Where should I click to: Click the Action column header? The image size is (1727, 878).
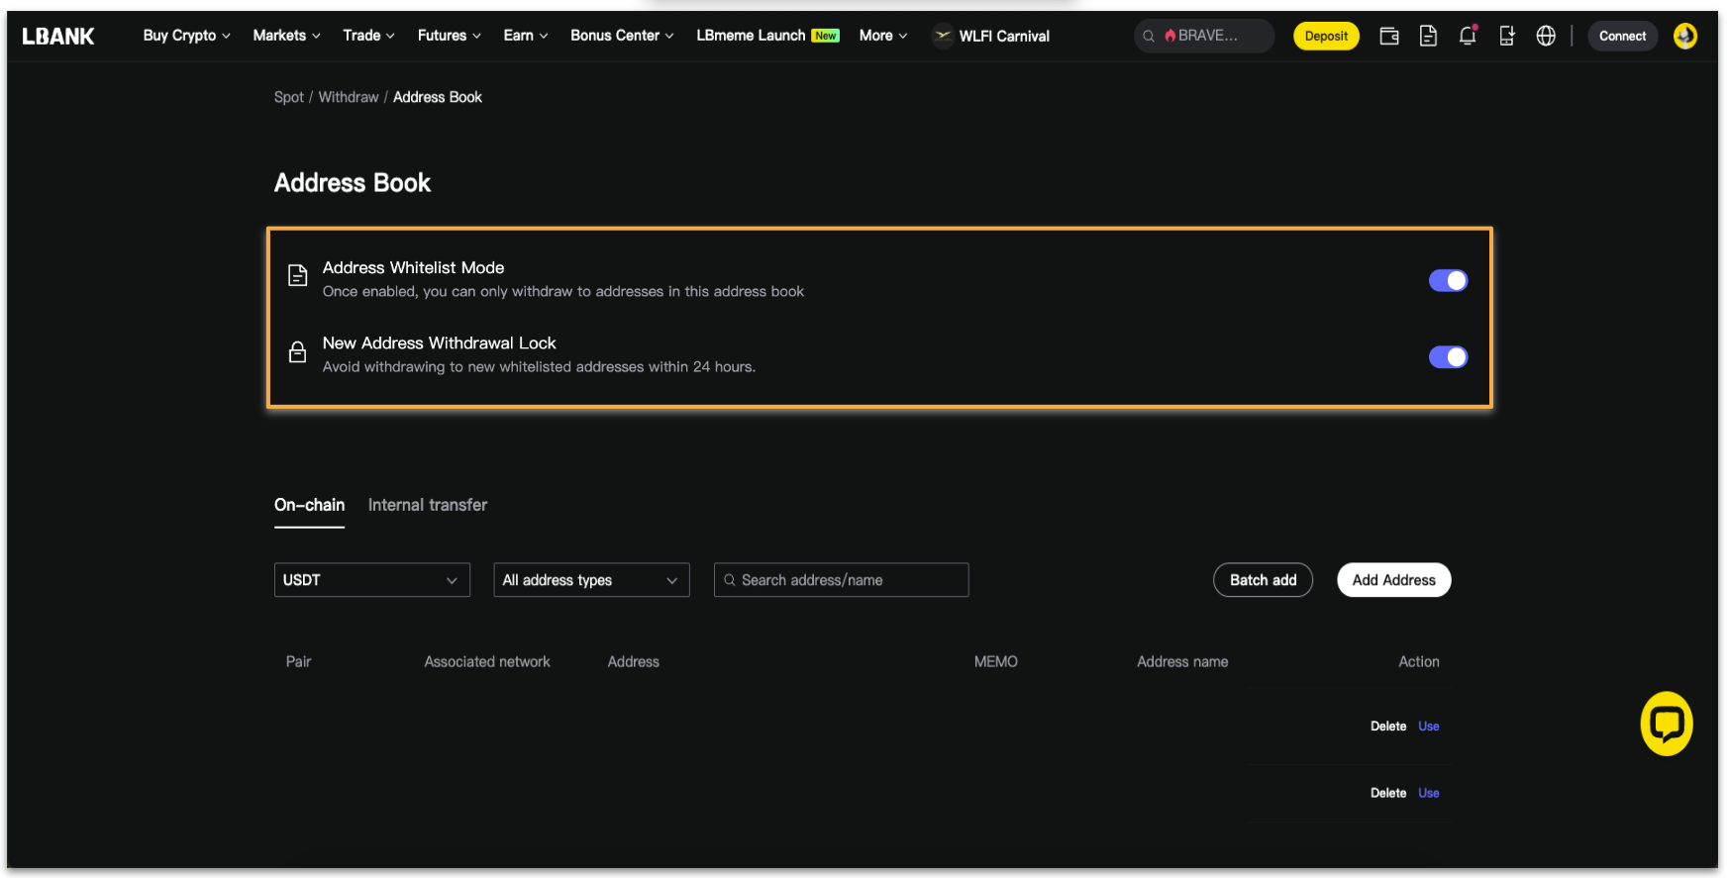(x=1418, y=661)
